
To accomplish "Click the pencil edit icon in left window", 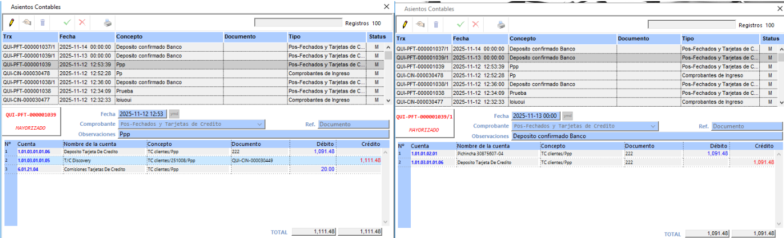I will point(11,22).
